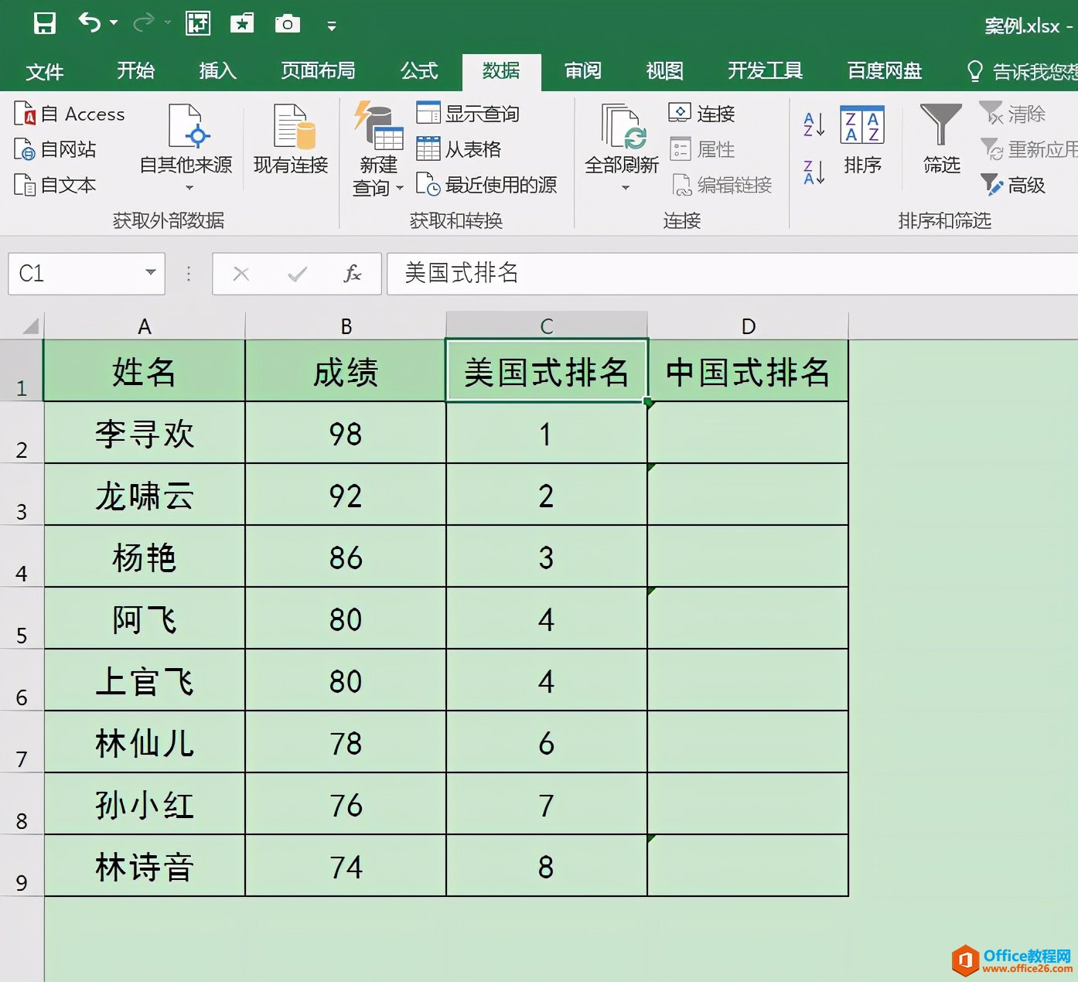Click the score cell 86
The width and height of the screenshot is (1078, 982).
[346, 557]
